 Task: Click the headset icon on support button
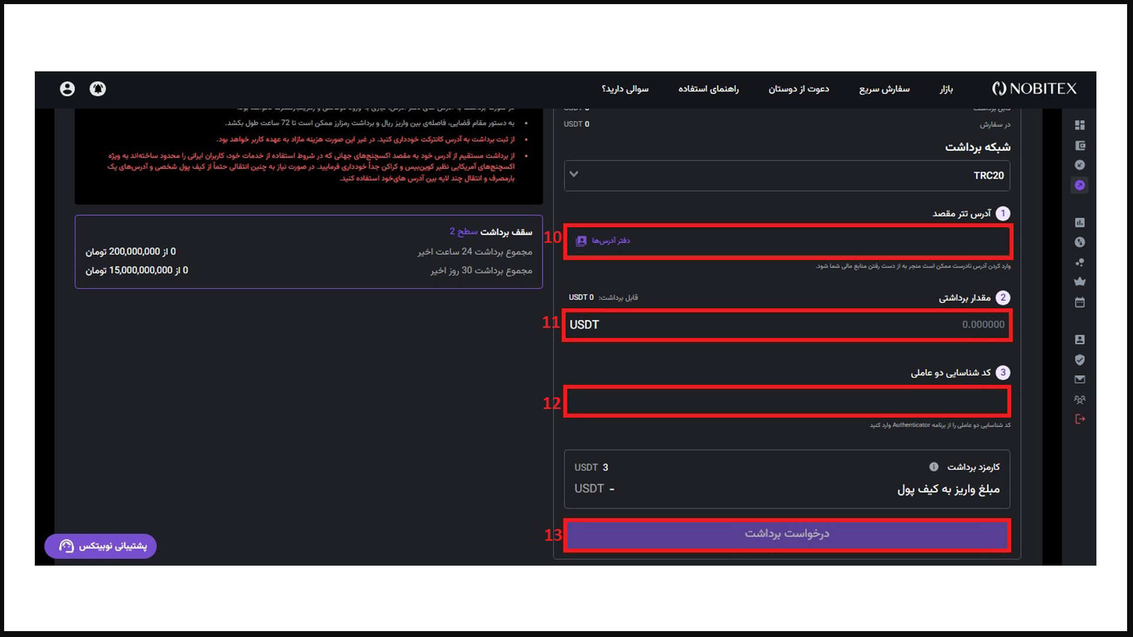(x=66, y=546)
